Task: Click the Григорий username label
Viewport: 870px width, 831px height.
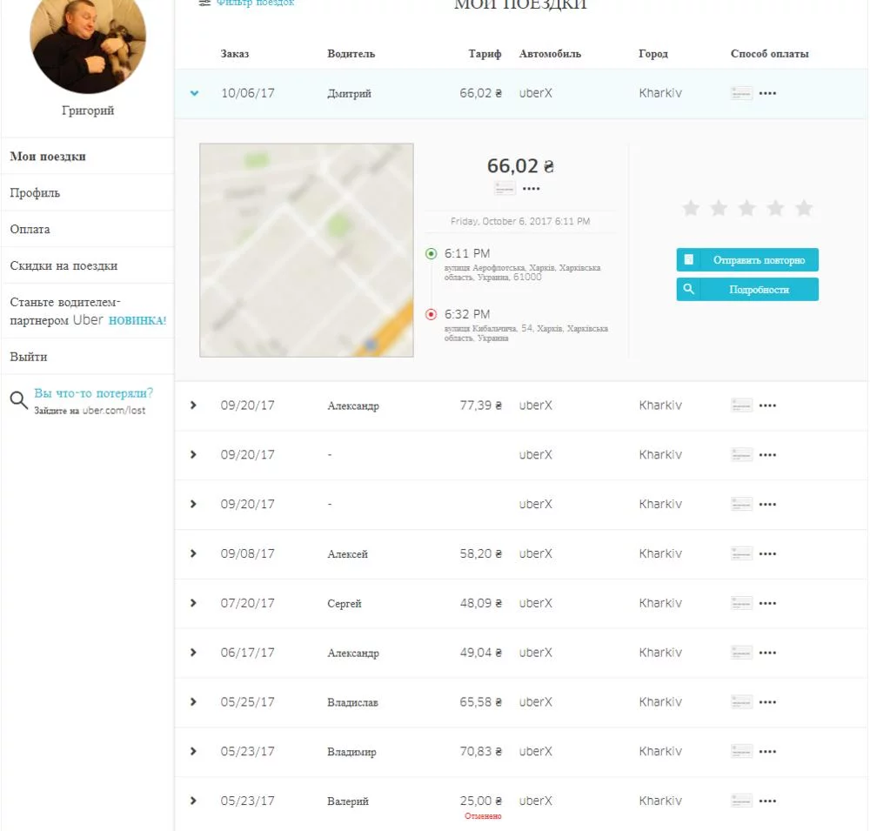Action: 88,111
